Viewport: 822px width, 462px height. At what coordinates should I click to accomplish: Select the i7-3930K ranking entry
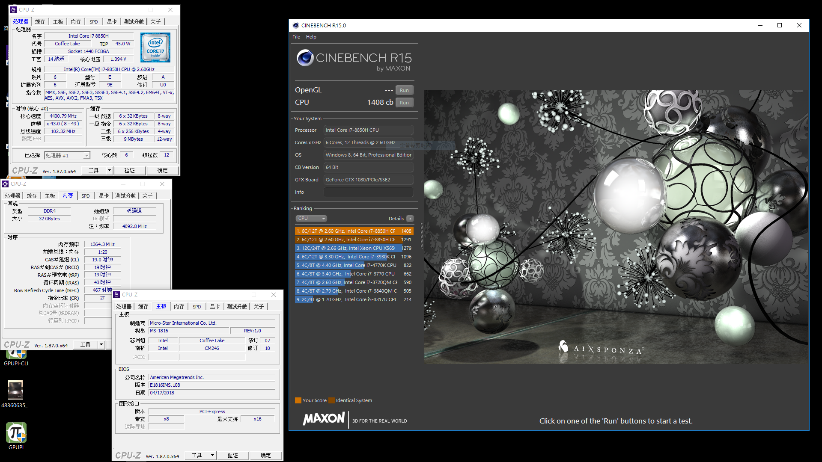click(354, 257)
